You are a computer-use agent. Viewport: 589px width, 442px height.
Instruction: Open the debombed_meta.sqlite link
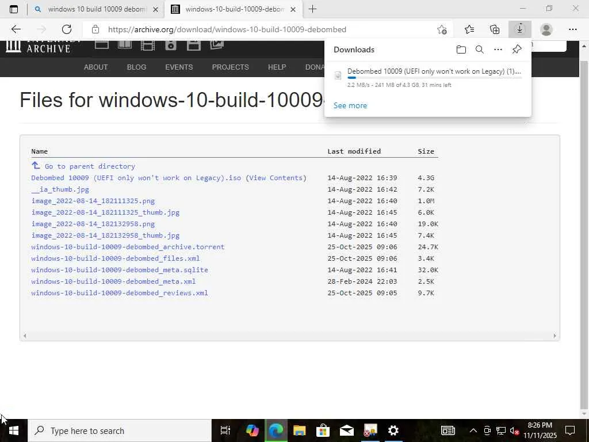pos(120,270)
